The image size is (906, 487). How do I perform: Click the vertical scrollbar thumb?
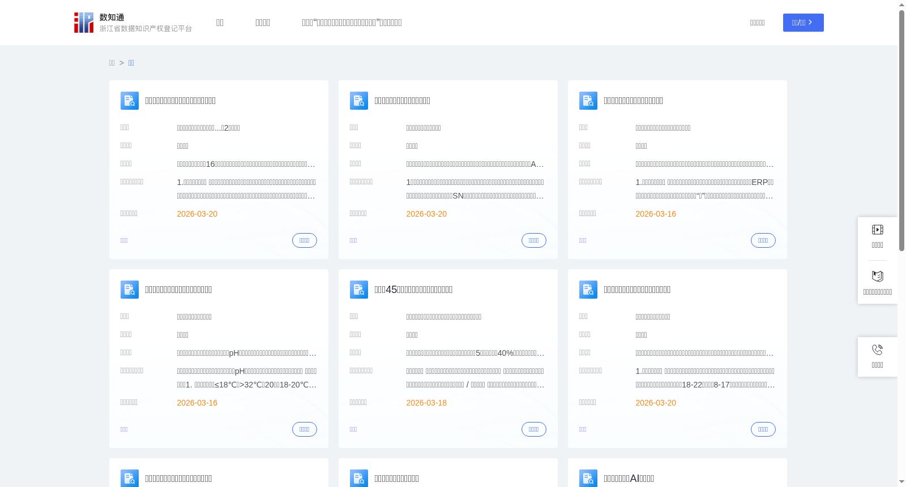[901, 130]
